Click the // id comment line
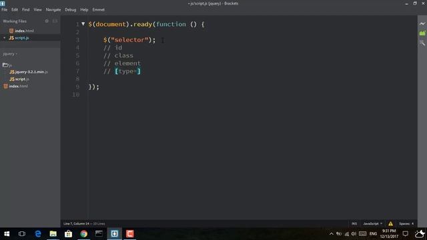 pos(113,47)
